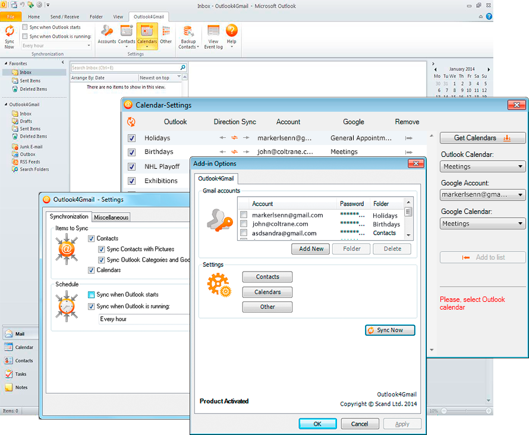Image resolution: width=529 pixels, height=435 pixels.
Task: Click two-way sync arrow for Birthdays row
Action: click(234, 152)
